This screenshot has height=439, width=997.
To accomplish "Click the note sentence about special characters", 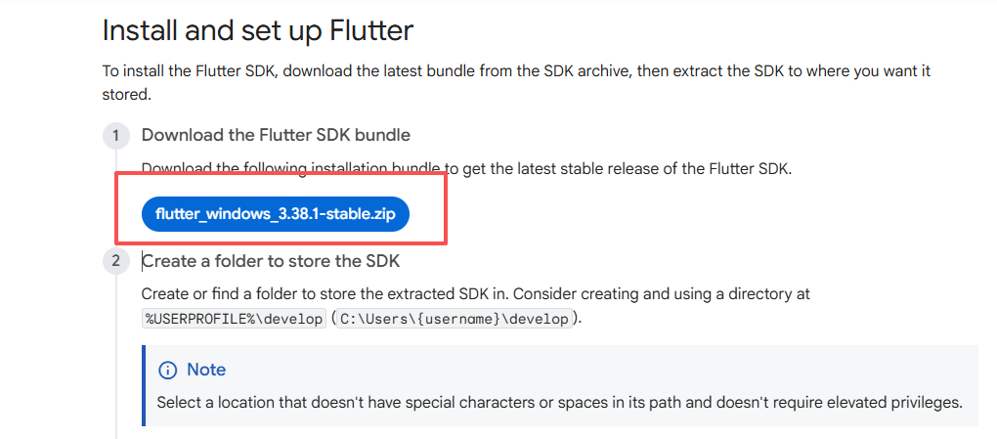I will [x=559, y=402].
